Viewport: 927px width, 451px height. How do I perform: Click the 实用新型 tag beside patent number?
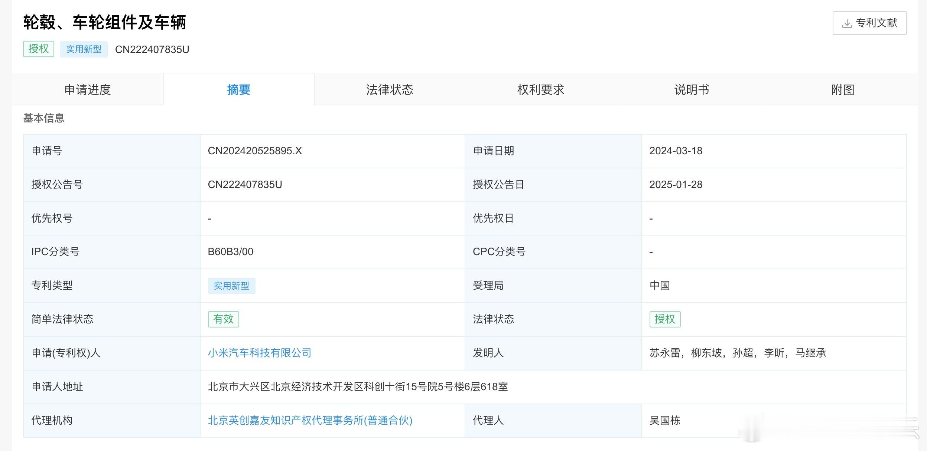click(x=84, y=49)
